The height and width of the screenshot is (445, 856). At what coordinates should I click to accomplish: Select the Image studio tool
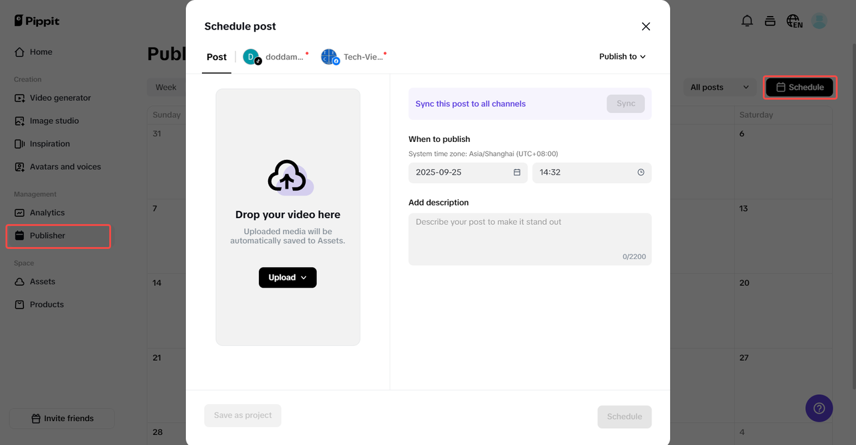tap(55, 120)
